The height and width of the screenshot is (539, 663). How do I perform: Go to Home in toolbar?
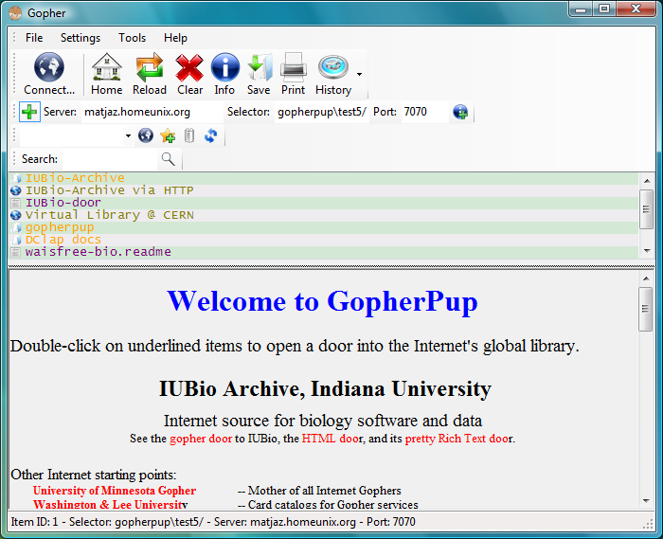[106, 68]
